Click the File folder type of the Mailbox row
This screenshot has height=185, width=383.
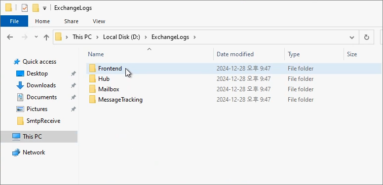click(301, 89)
